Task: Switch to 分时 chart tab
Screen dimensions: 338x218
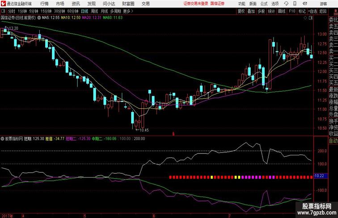Action: tap(12, 11)
